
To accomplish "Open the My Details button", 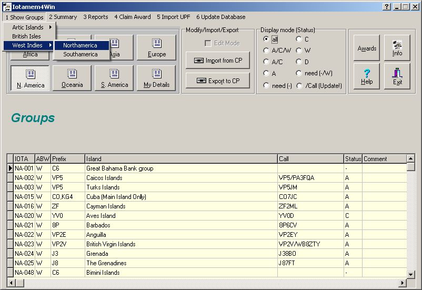I will coord(156,78).
